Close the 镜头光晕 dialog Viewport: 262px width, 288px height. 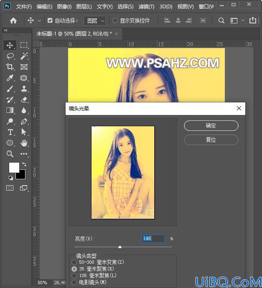[x=239, y=108]
